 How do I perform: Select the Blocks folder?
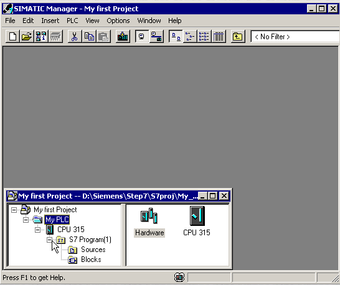tap(91, 259)
